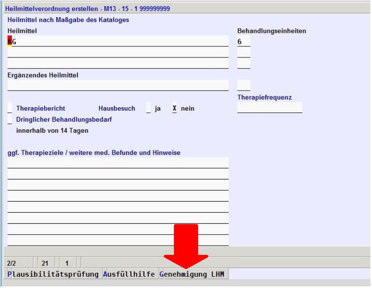372x288 pixels.
Task: Check Hausbesuch ja option
Action: 149,107
